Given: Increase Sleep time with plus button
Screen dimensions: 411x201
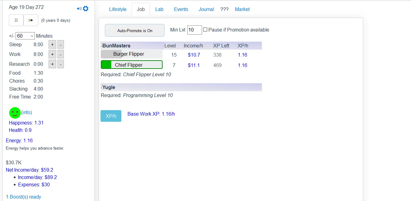Looking at the screenshot, I should pyautogui.click(x=52, y=45).
